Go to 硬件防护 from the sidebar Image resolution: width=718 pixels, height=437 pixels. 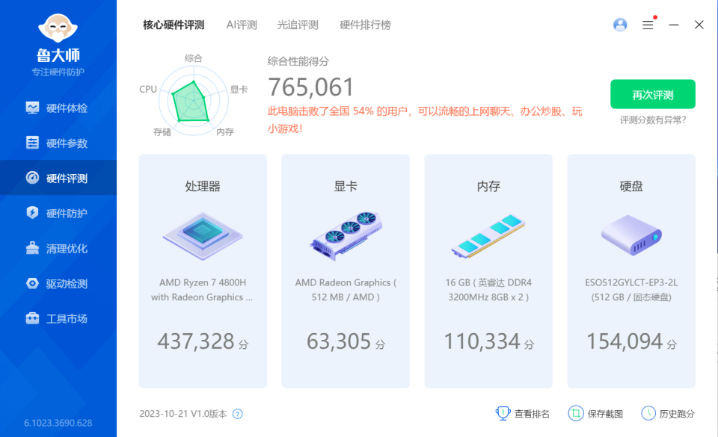click(58, 213)
